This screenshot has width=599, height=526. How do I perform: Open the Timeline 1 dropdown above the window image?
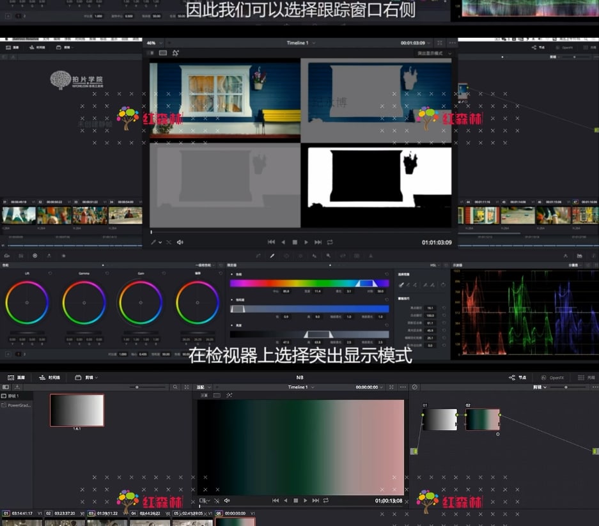click(301, 43)
